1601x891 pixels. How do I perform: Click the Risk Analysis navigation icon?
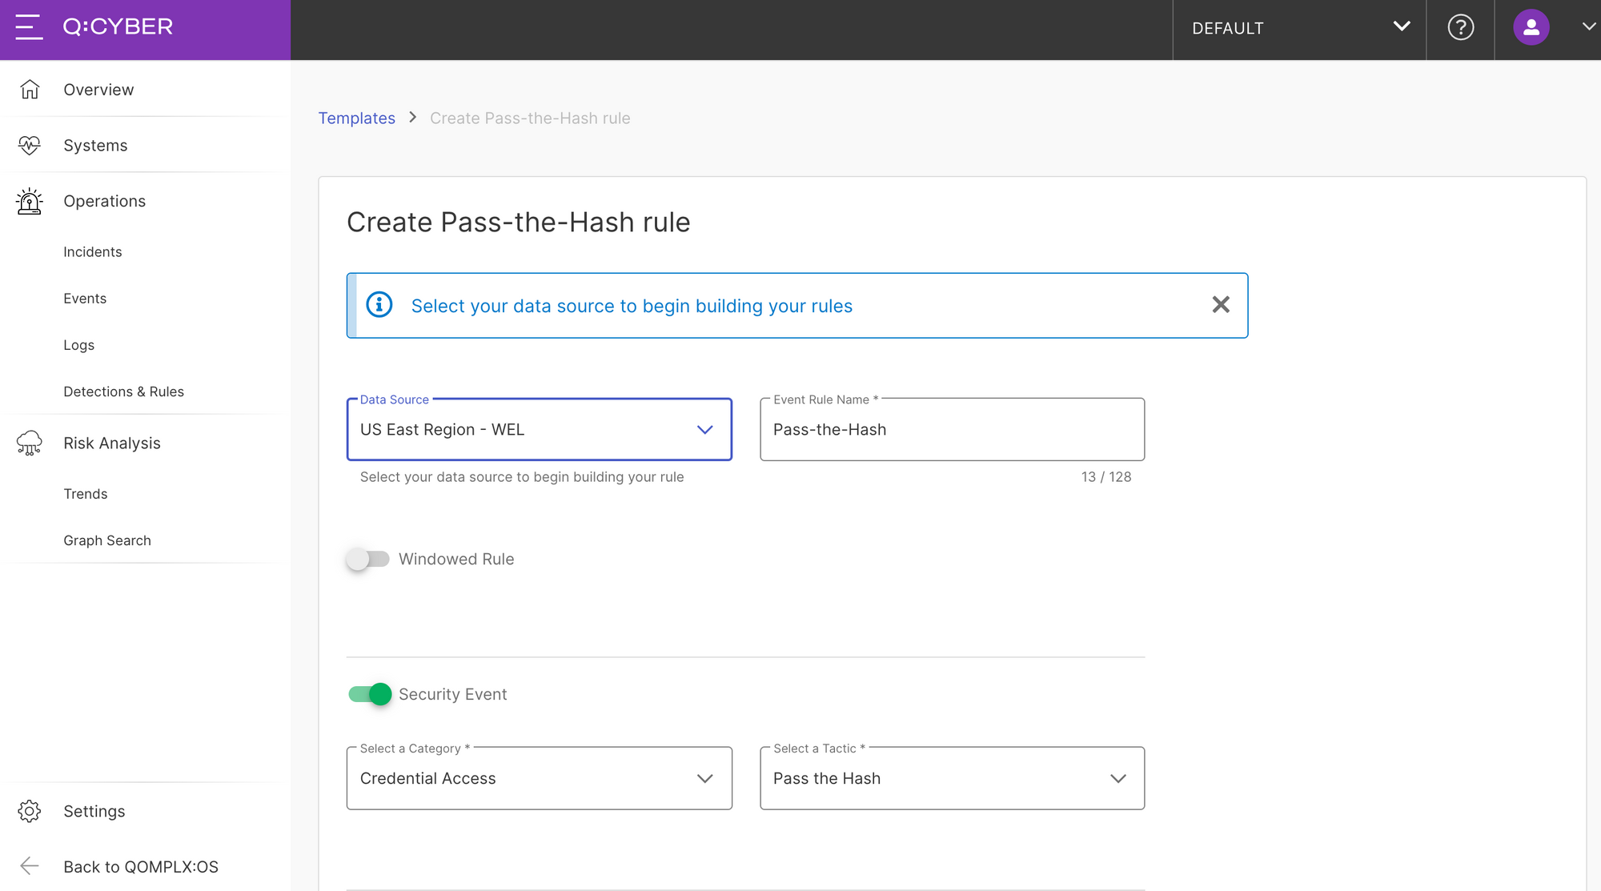pyautogui.click(x=30, y=442)
